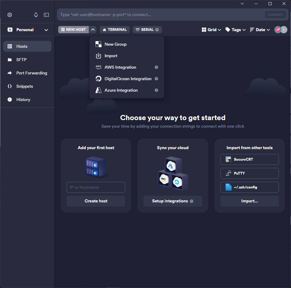
Task: Click the SFTP folder icon in sidebar
Action: (x=10, y=60)
